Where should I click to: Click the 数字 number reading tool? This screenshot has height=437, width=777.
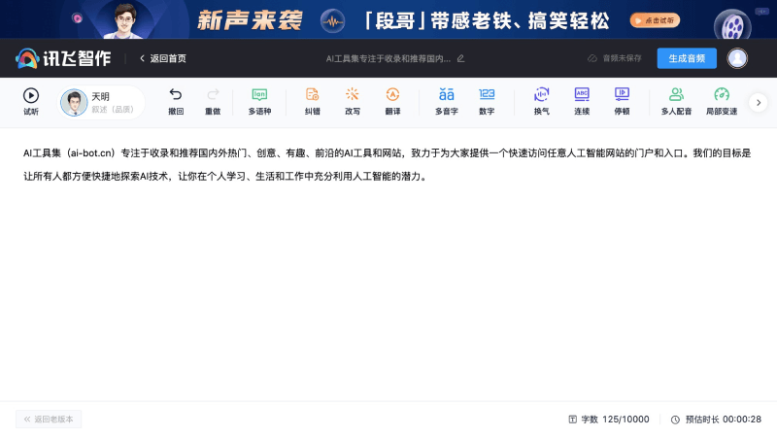pos(487,101)
